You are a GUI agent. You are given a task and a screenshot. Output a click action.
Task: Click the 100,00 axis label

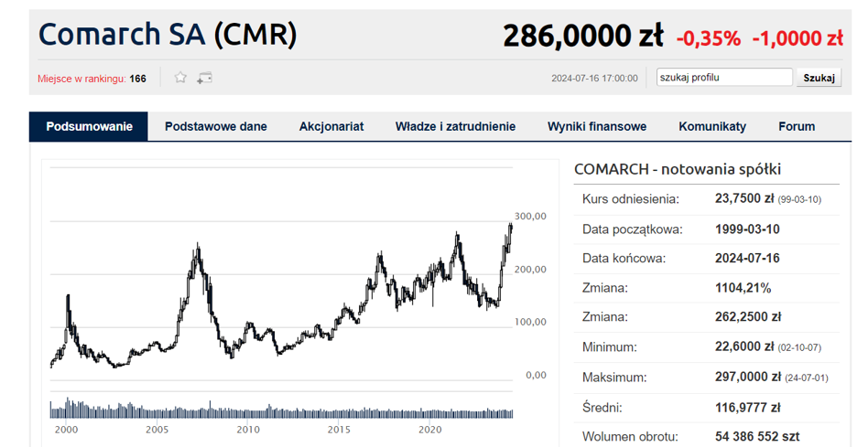coord(530,322)
